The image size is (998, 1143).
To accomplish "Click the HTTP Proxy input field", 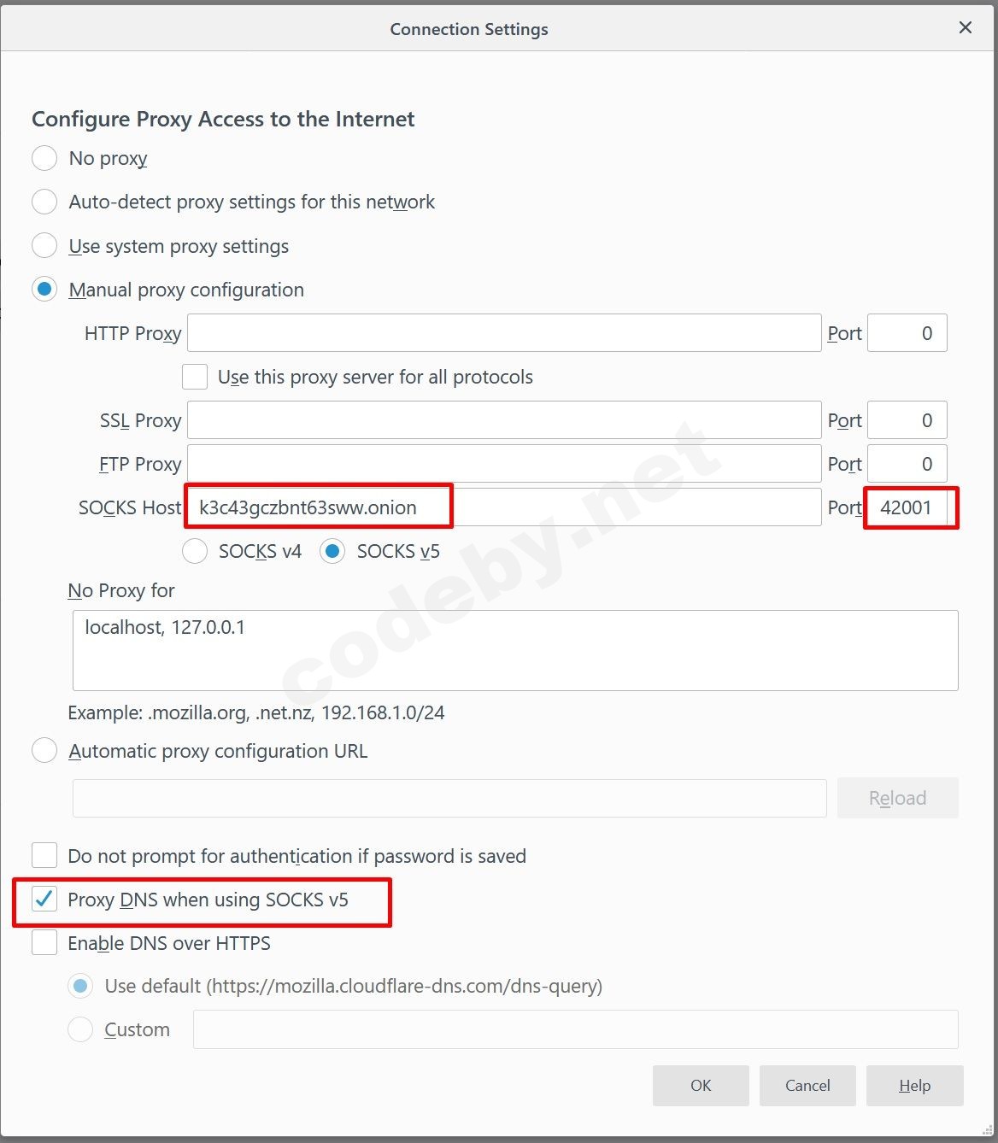I will pyautogui.click(x=504, y=333).
